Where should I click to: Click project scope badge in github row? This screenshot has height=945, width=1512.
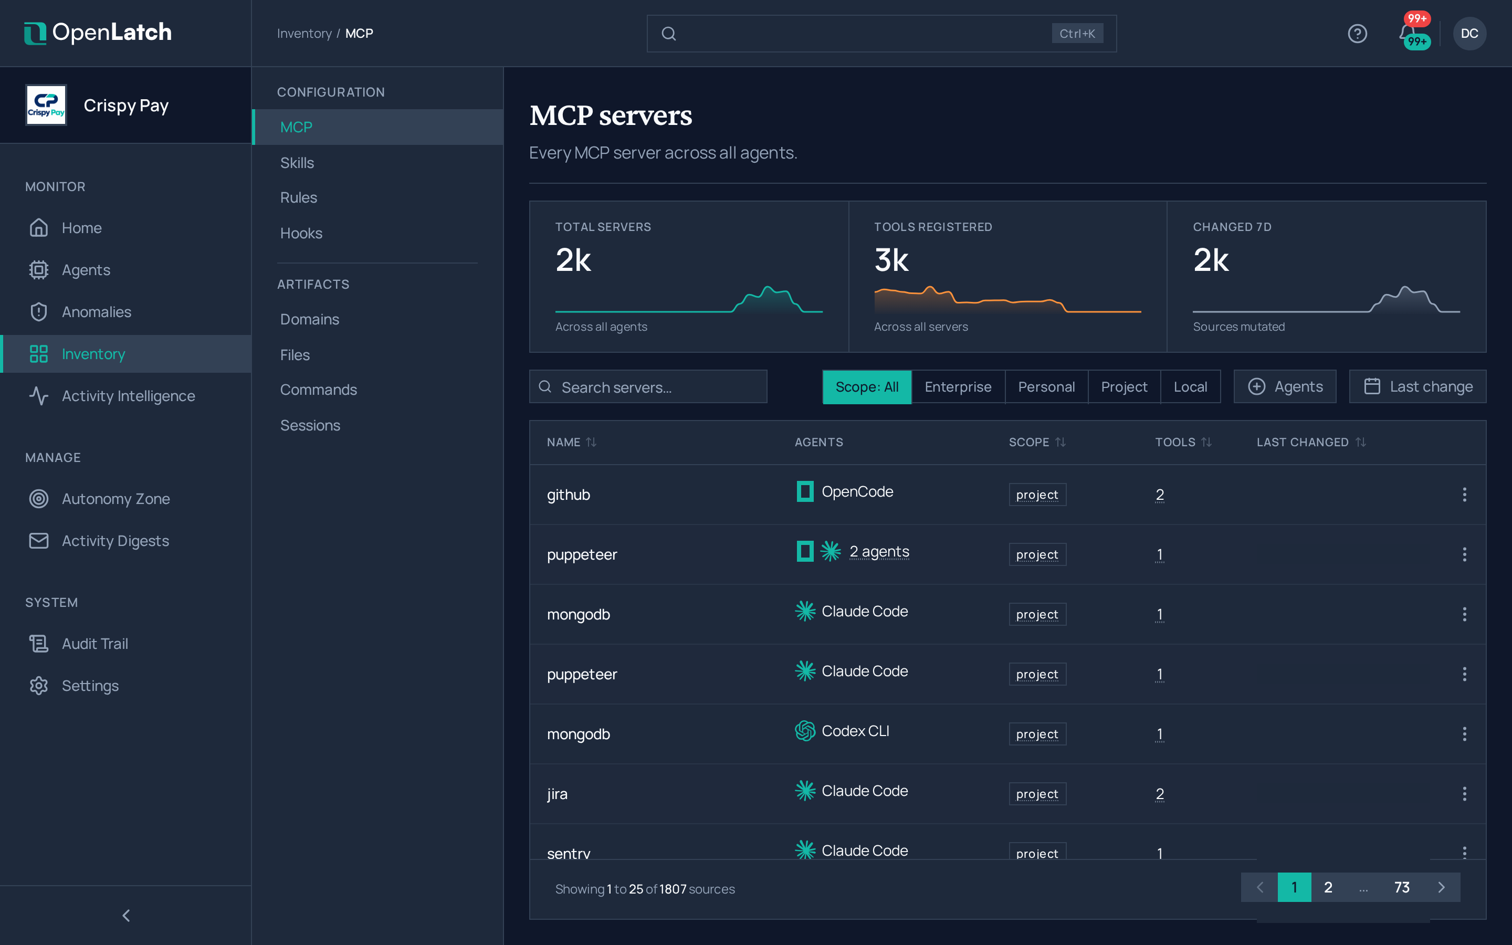pyautogui.click(x=1037, y=495)
